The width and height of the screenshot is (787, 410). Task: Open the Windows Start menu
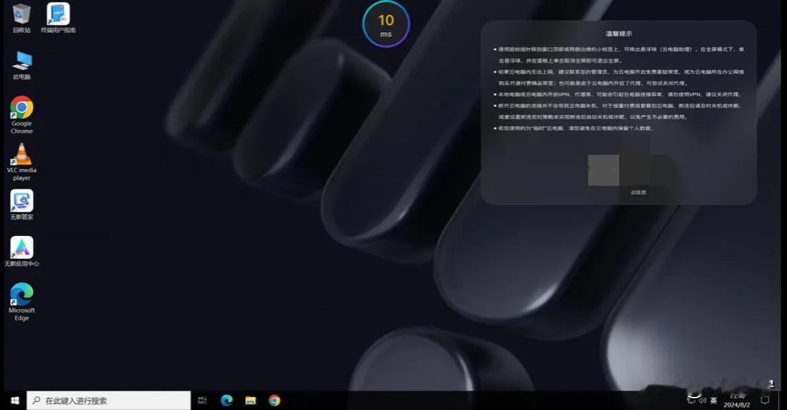click(14, 400)
